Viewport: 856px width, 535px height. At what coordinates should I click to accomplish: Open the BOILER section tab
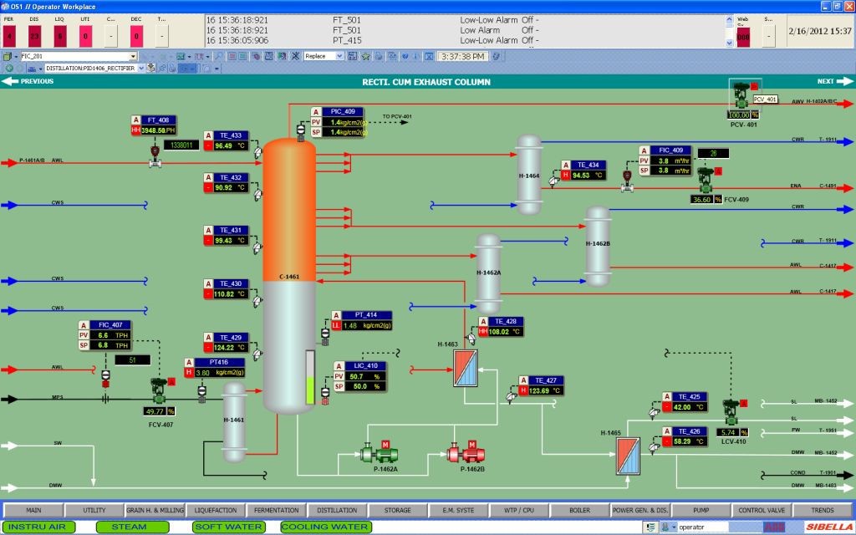click(x=579, y=510)
